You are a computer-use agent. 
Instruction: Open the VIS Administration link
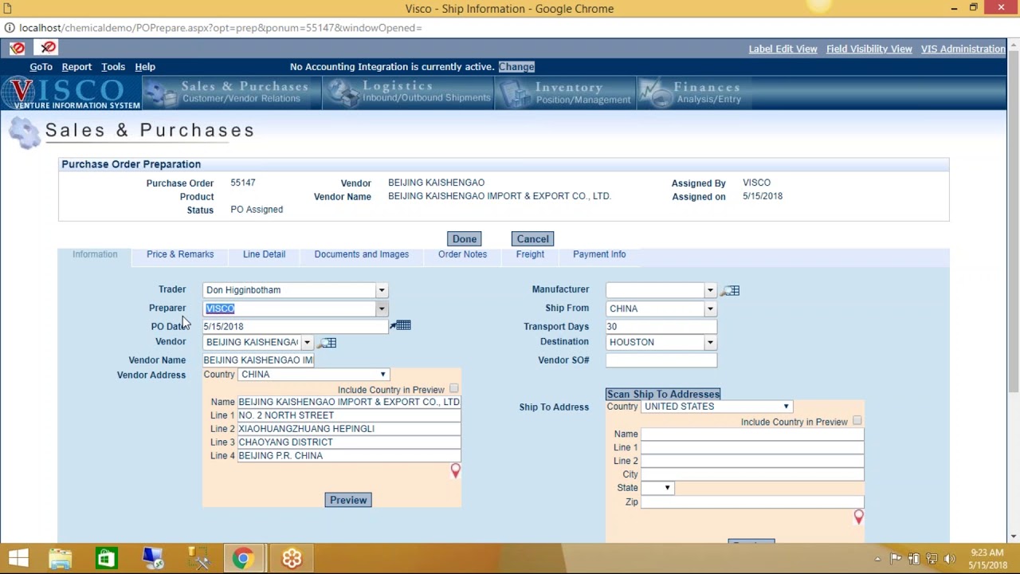pyautogui.click(x=963, y=49)
